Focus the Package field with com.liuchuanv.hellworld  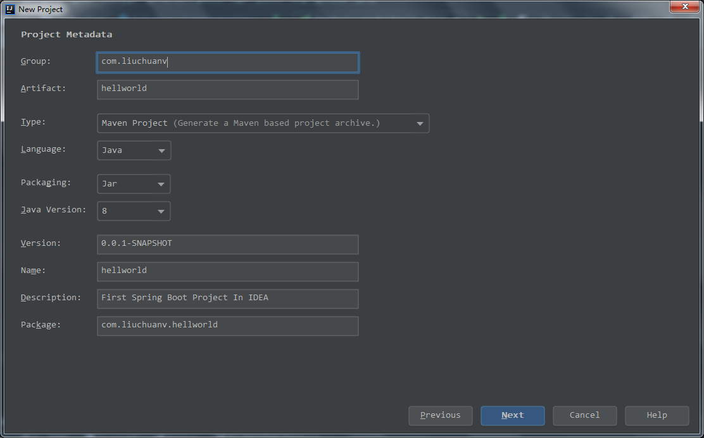(228, 325)
